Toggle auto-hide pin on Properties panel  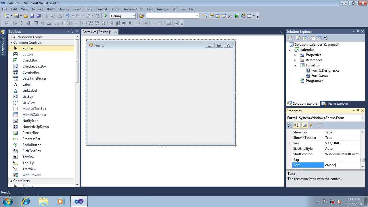pos(358,111)
